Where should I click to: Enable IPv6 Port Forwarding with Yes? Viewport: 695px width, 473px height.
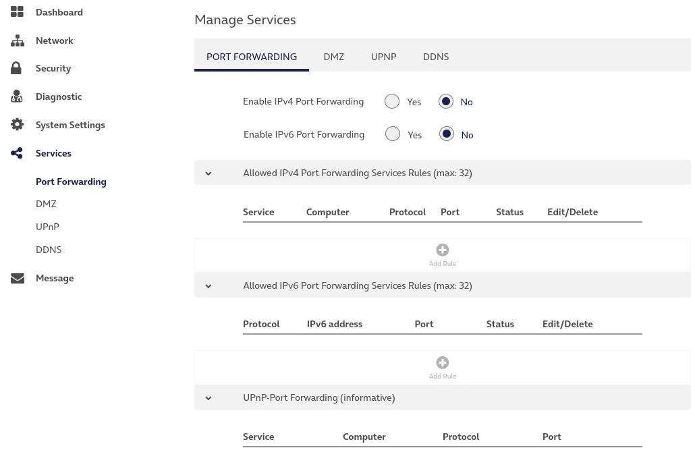[393, 134]
